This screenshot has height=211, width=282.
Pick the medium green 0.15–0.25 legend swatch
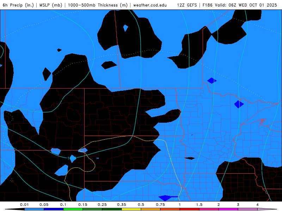click(x=92, y=209)
